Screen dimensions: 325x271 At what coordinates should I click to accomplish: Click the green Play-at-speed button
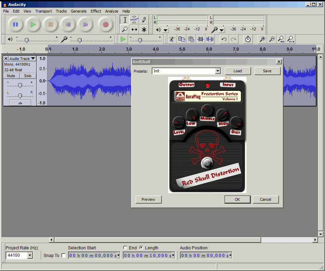coord(123,39)
